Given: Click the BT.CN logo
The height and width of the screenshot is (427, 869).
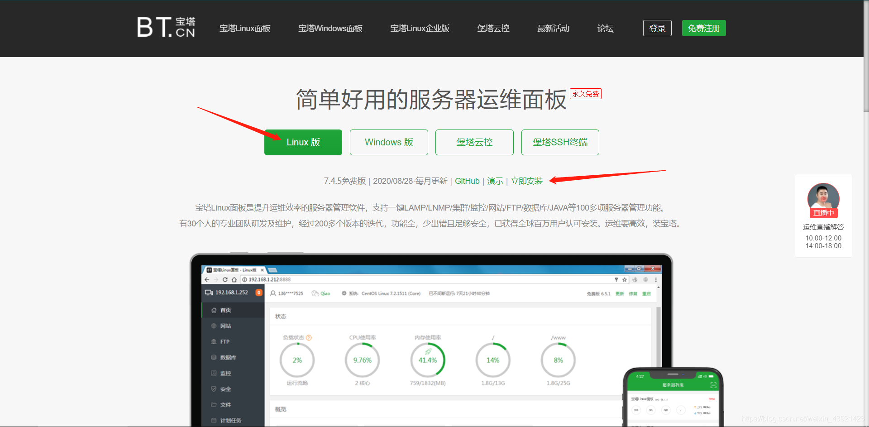Looking at the screenshot, I should pos(166,27).
